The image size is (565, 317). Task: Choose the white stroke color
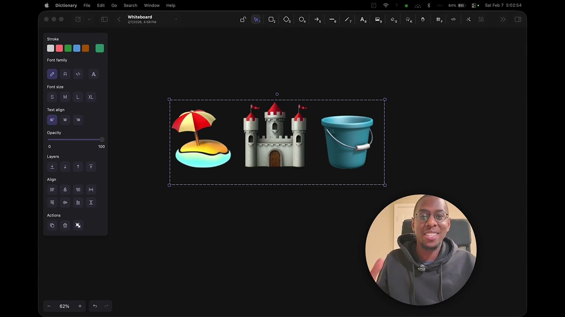[51, 48]
